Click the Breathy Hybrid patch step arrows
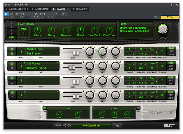This screenshot has height=134, width=183. 57,68
